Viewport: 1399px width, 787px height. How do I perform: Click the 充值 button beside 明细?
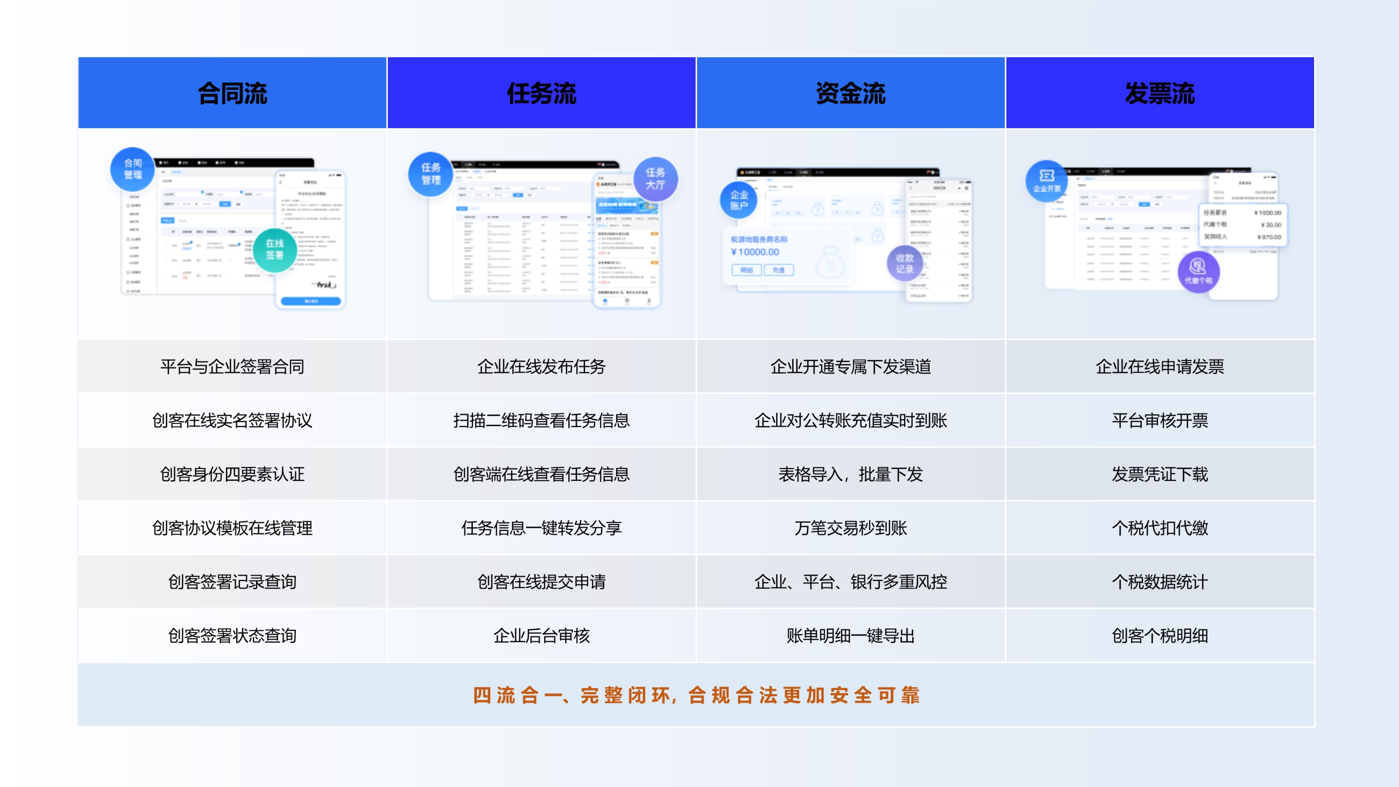click(779, 270)
